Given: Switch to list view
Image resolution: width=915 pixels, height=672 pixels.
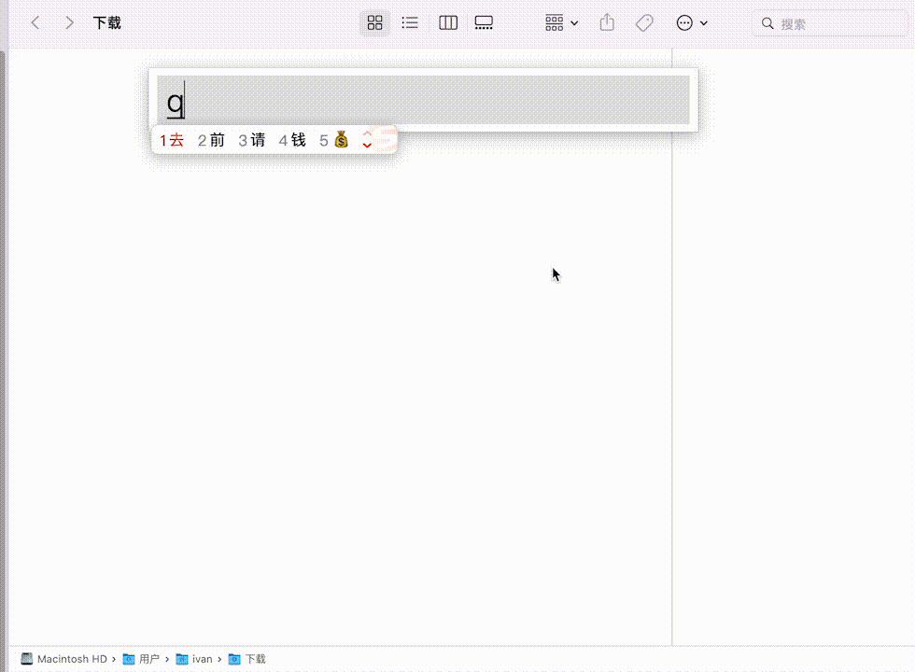Looking at the screenshot, I should [x=410, y=22].
